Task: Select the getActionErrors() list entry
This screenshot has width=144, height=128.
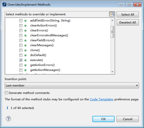Action: point(42,65)
